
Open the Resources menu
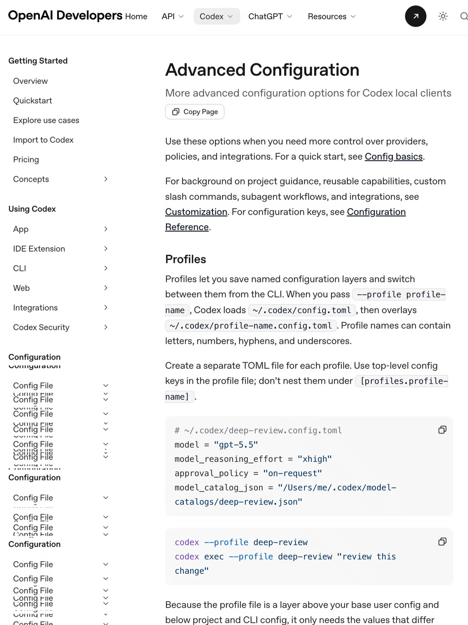[331, 16]
